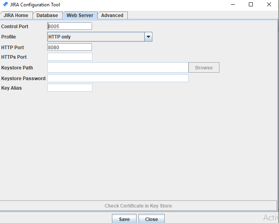Save the configuration
The width and height of the screenshot is (279, 223).
pos(124,219)
